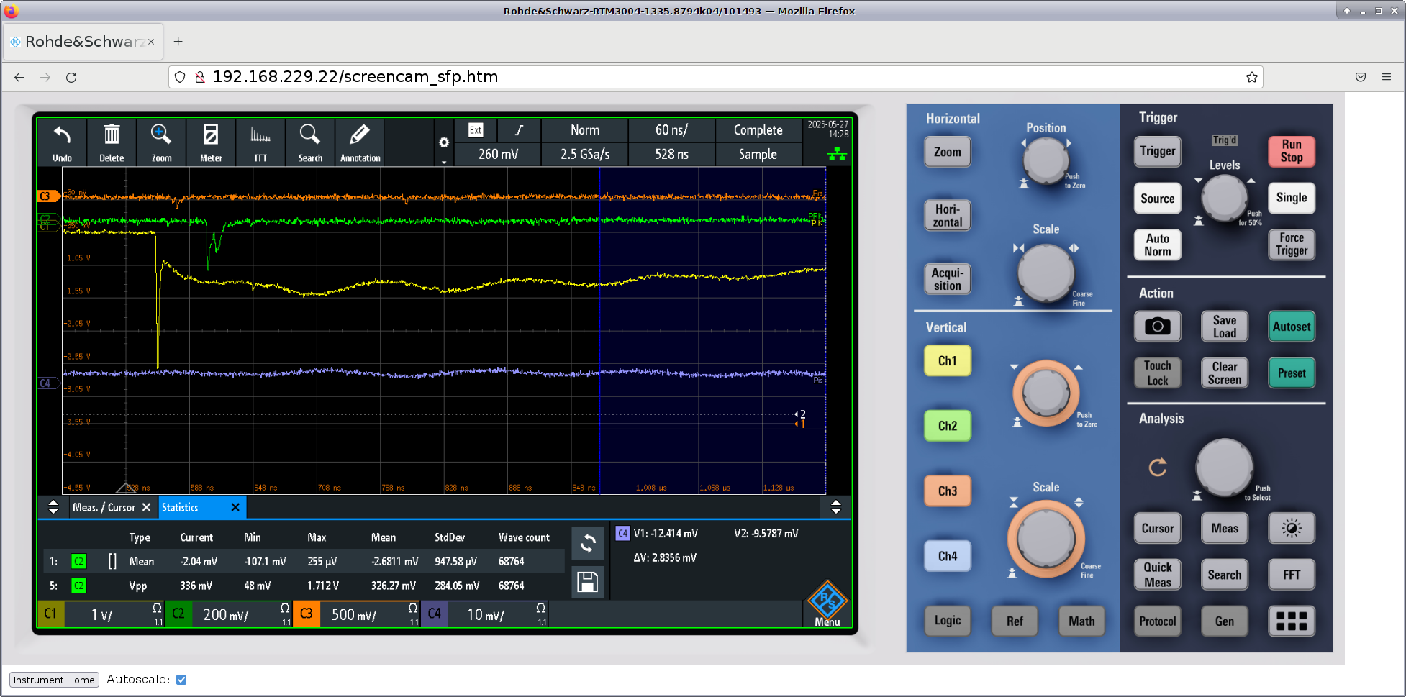This screenshot has width=1406, height=697.
Task: Uncheck the Autoscale checkbox
Action: click(x=181, y=680)
